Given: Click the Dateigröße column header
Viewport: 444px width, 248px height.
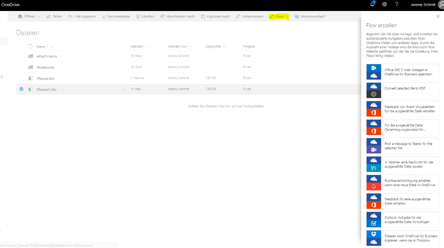Looking at the screenshot, I should (x=213, y=47).
